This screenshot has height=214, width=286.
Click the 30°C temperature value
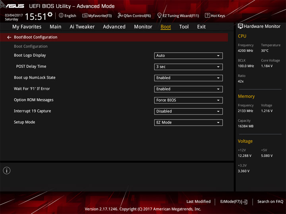pos(265,51)
